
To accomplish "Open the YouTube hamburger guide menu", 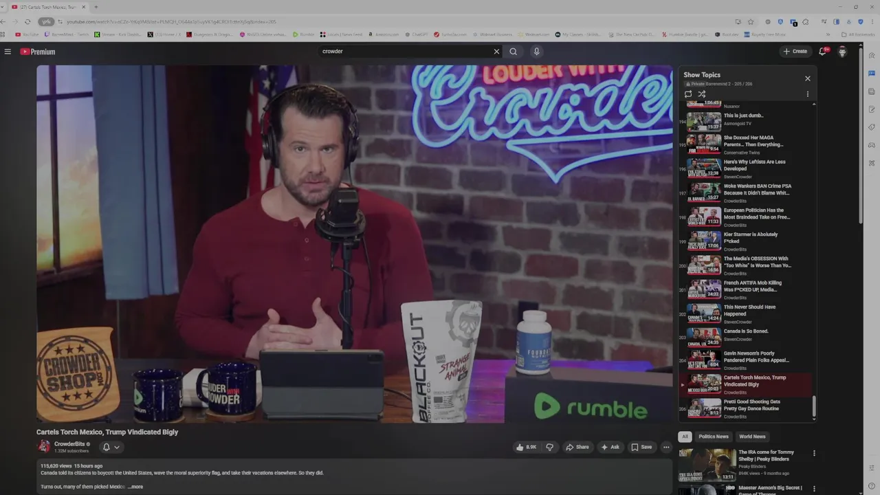I will [x=8, y=52].
